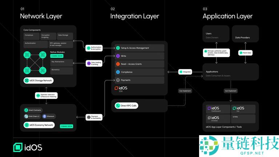Open the idOS Enclave tile

(218, 118)
